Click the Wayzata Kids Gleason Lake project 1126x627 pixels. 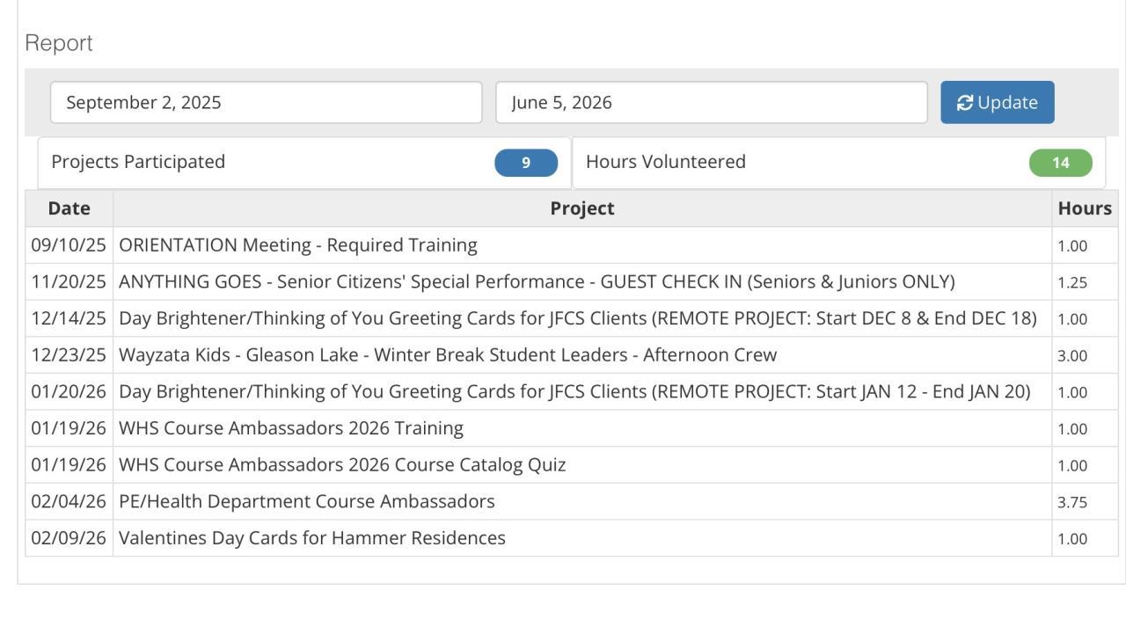coord(447,355)
